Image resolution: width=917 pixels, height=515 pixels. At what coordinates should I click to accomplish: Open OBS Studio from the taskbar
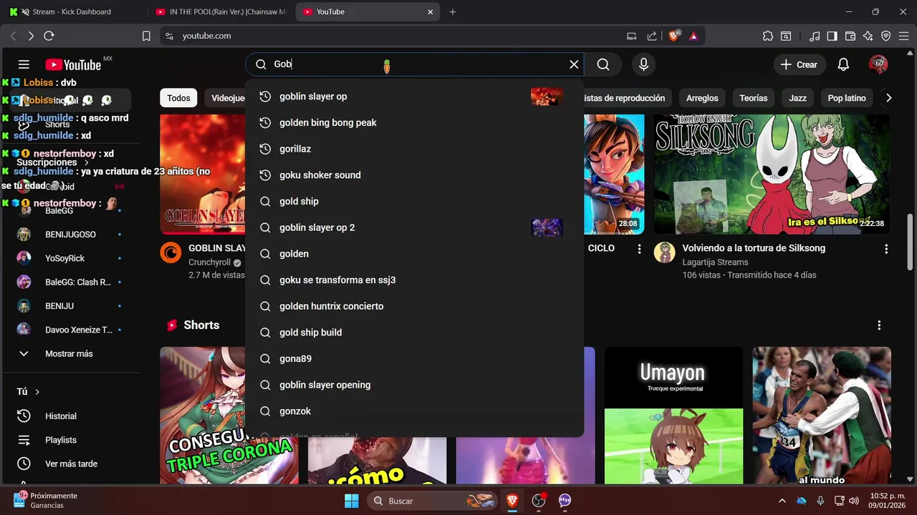(539, 501)
